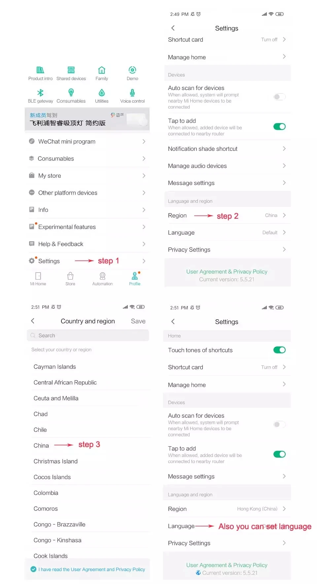The height and width of the screenshot is (584, 317).
Task: Open the Family icon
Action: pos(102,70)
